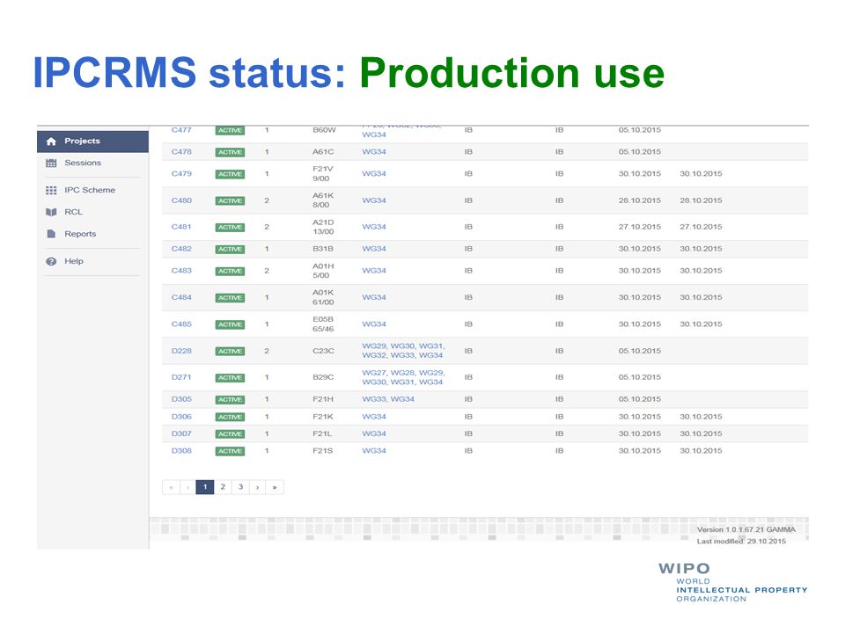
Task: Select the 'F21H' cell
Action: (323, 399)
